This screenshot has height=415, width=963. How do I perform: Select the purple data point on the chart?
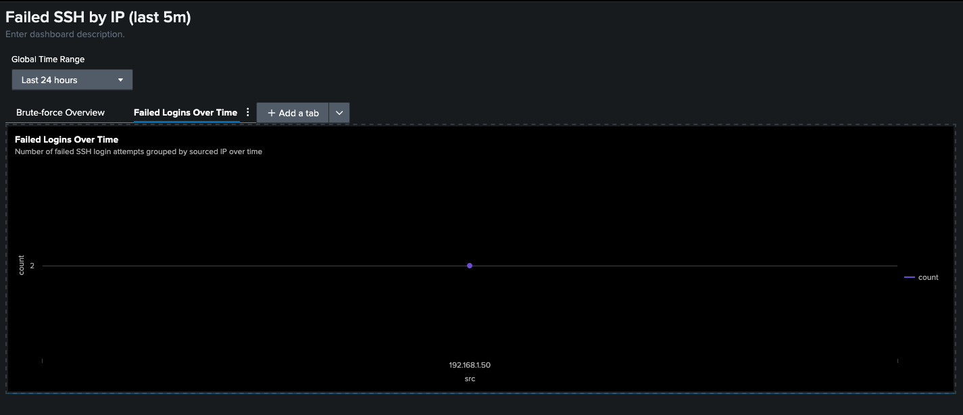pyautogui.click(x=470, y=266)
